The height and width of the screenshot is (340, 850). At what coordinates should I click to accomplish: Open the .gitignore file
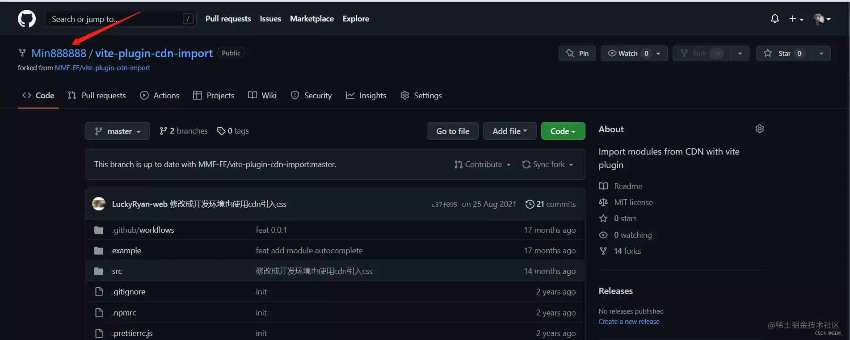pyautogui.click(x=129, y=292)
